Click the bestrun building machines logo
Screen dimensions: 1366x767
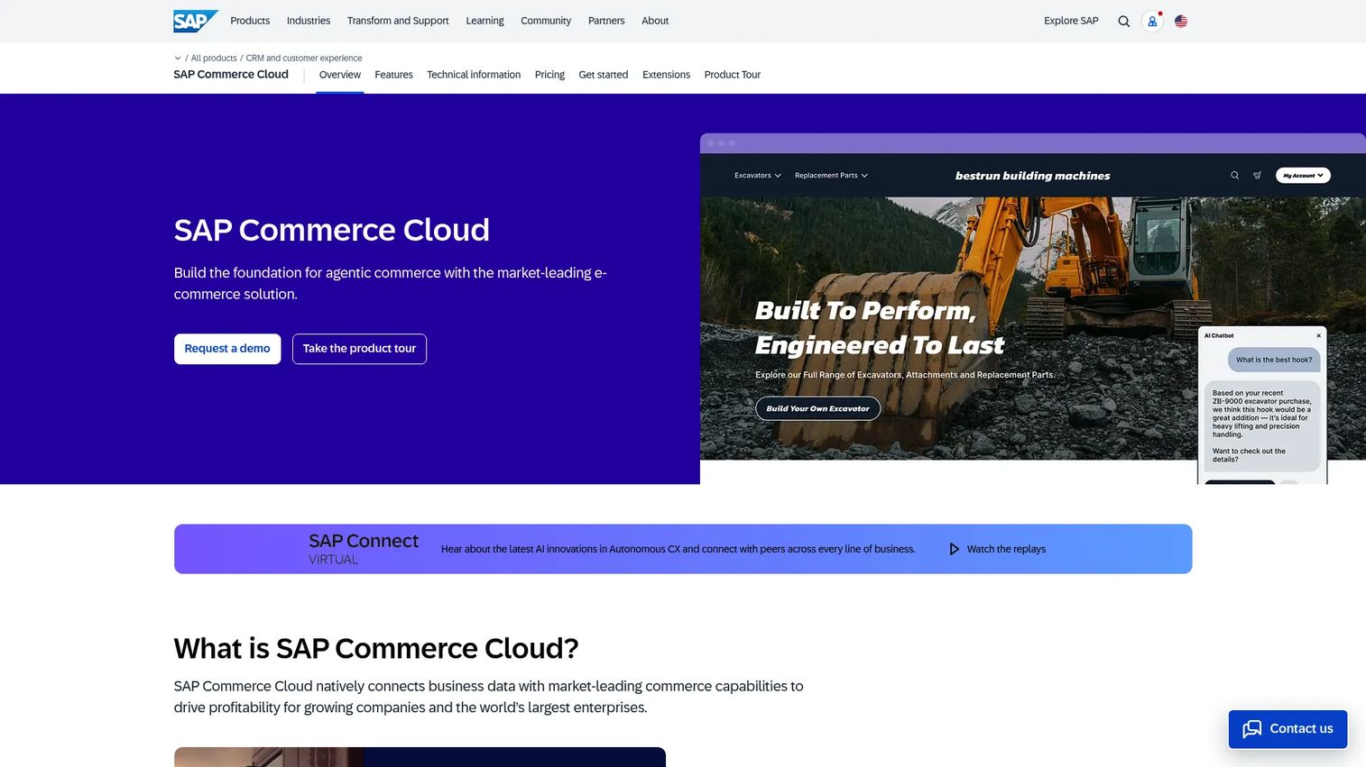(1032, 176)
